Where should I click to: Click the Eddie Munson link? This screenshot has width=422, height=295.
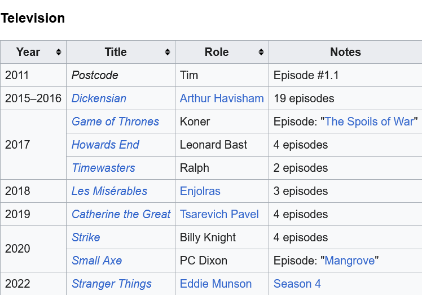coord(216,284)
